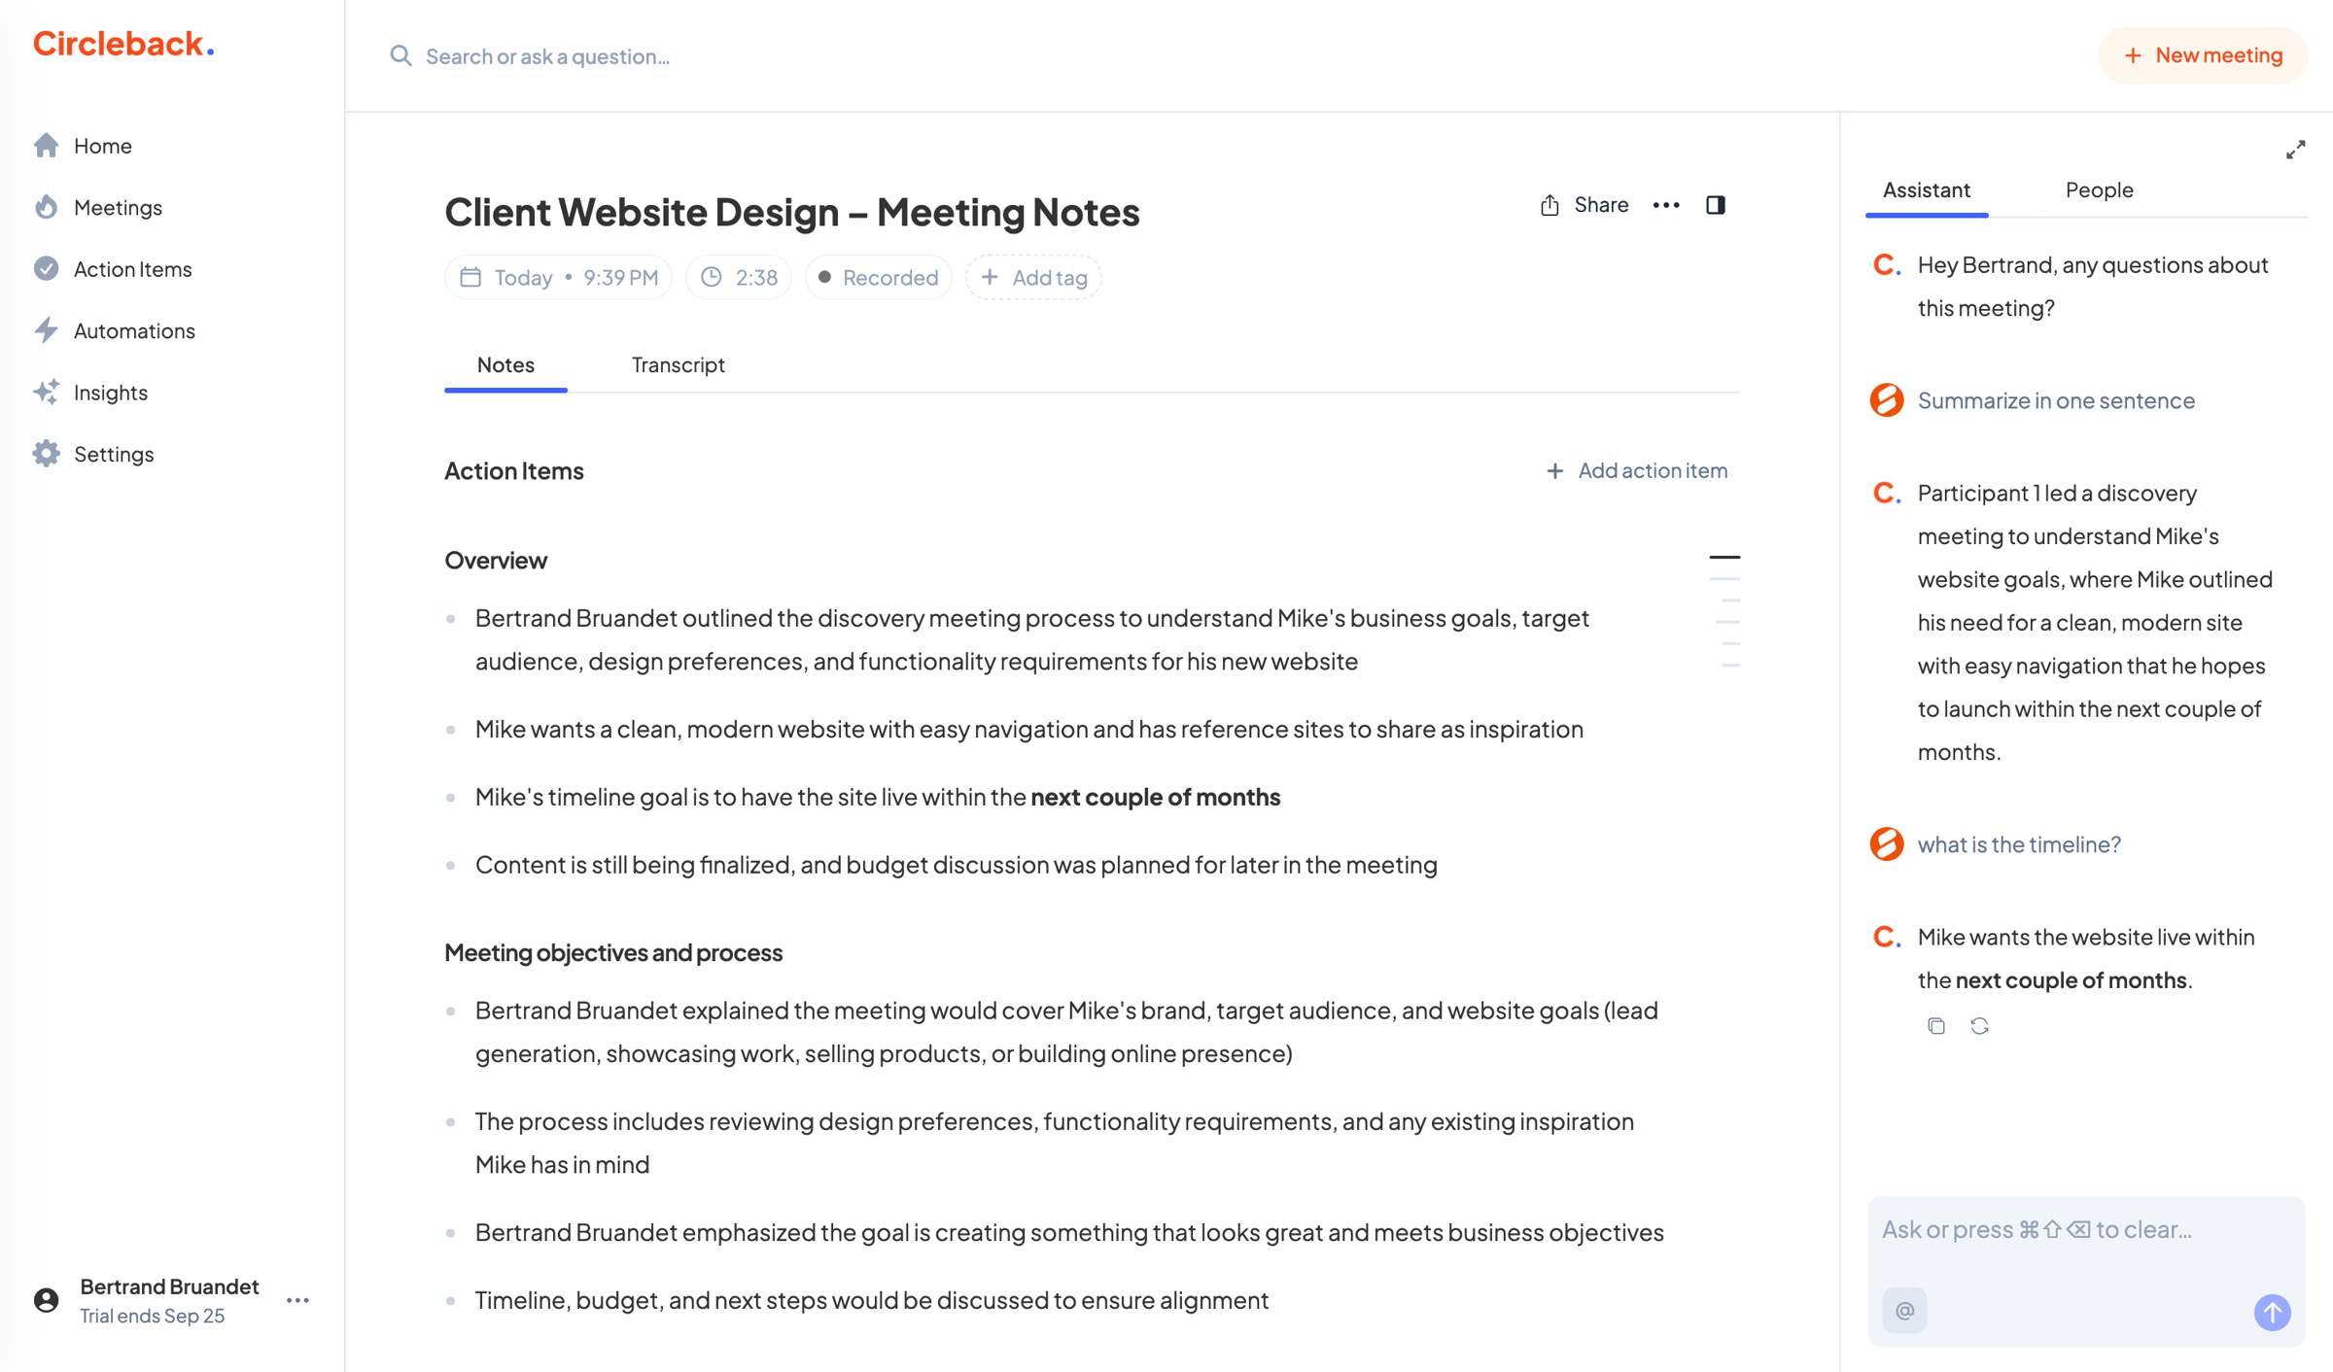Start a New meeting

point(2202,55)
